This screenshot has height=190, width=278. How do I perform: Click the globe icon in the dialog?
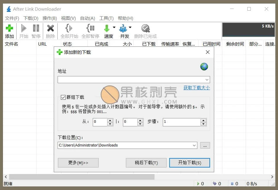tap(204, 67)
